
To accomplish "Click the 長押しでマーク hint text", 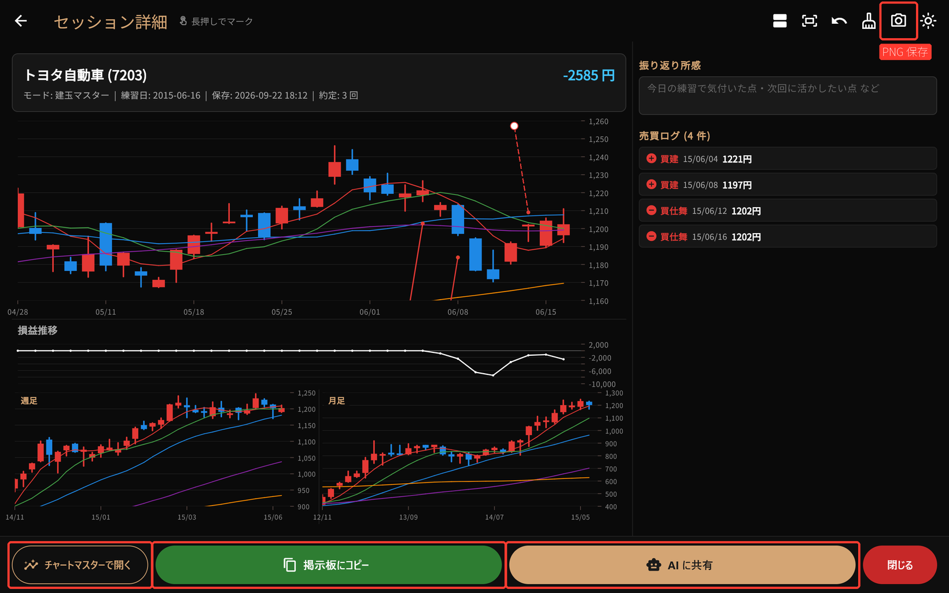I will pyautogui.click(x=222, y=21).
